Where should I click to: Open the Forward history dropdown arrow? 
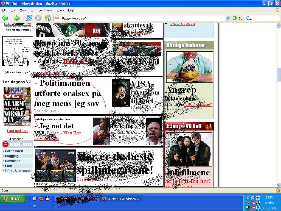pos(23,18)
